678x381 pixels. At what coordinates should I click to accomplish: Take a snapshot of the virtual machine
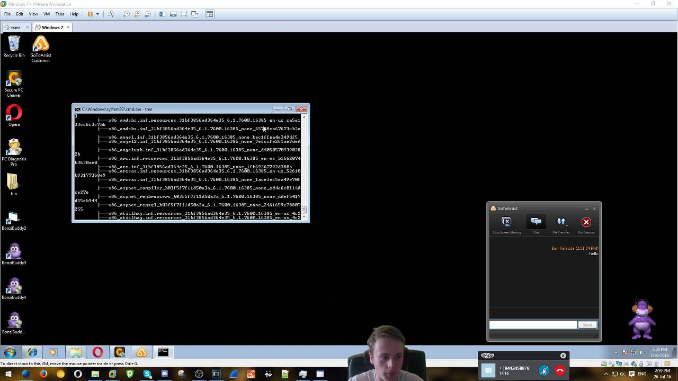[x=127, y=14]
